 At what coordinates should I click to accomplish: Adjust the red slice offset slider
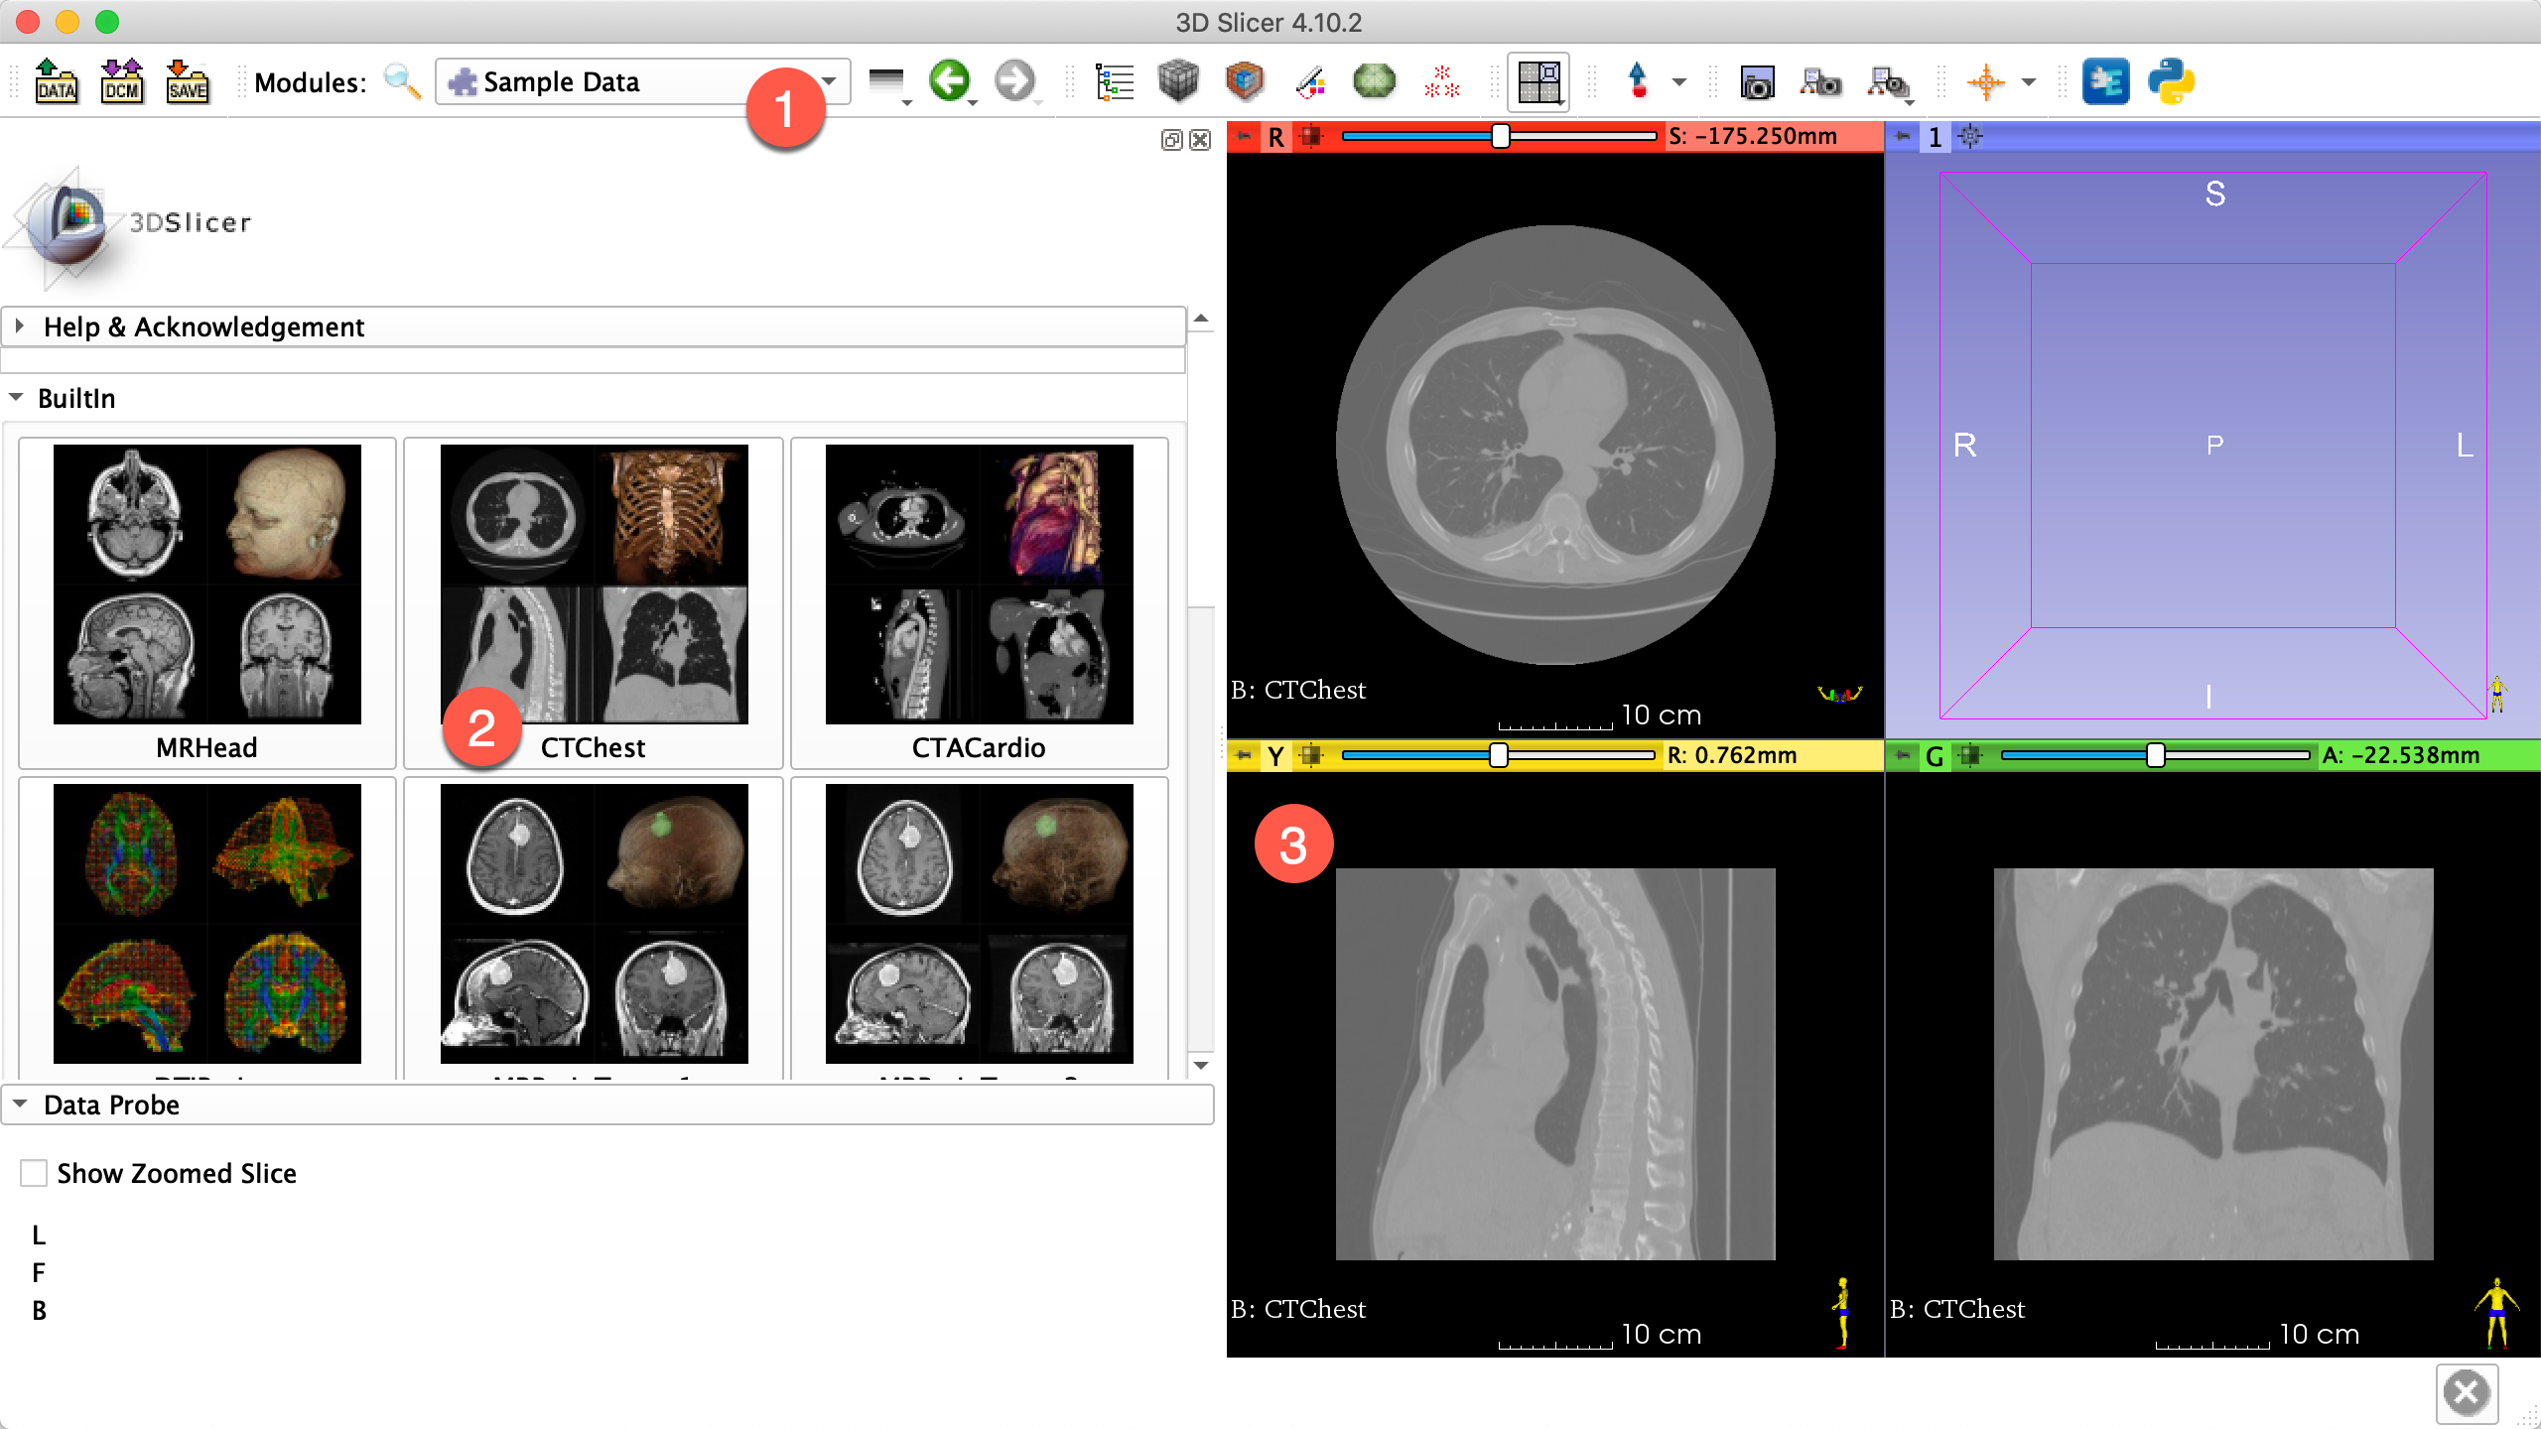click(x=1499, y=136)
